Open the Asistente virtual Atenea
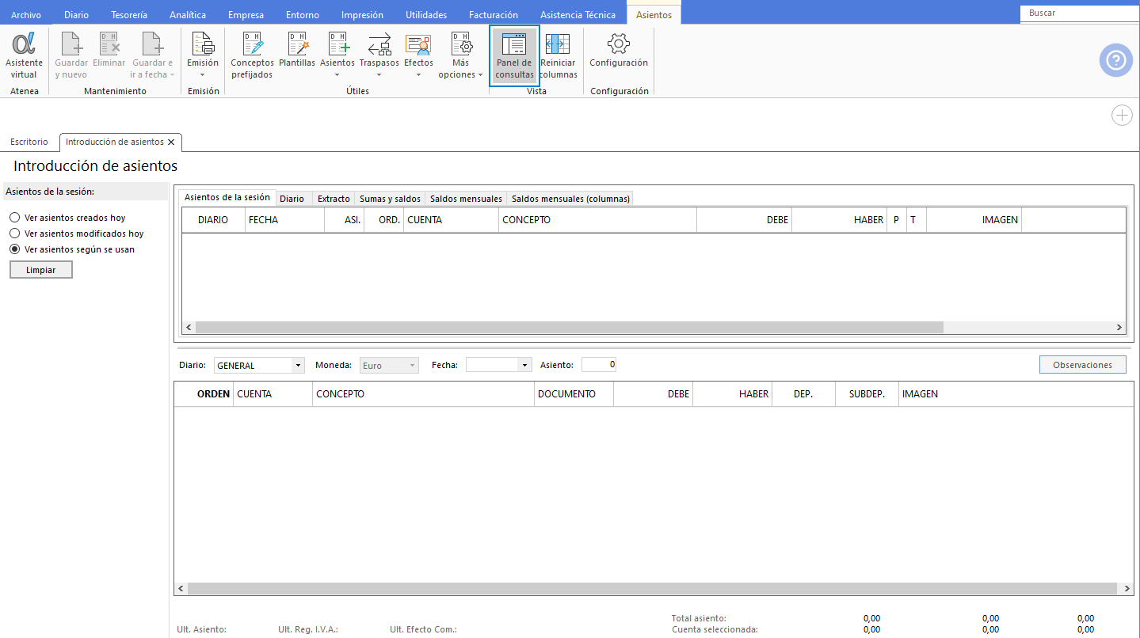The height and width of the screenshot is (638, 1140). (24, 55)
